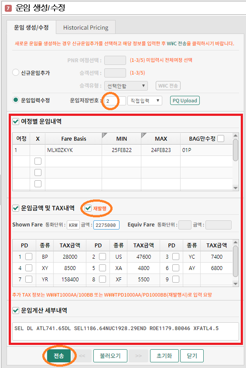This screenshot has height=368, width=246.
Task: Expand the 승객유형 선택안함 dropdown
Action: point(126,86)
